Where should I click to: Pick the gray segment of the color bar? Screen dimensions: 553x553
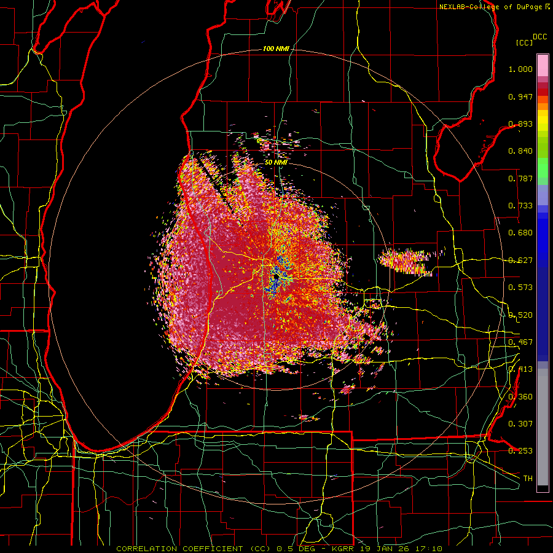[x=543, y=427]
